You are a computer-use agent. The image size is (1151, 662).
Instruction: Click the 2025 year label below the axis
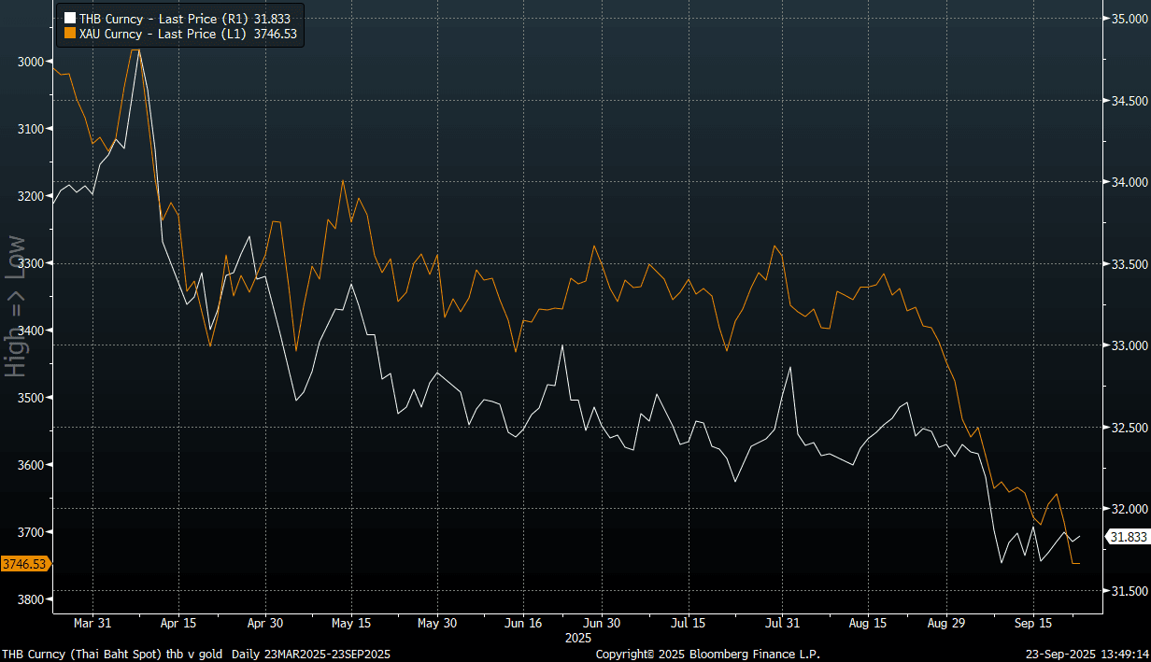point(579,638)
